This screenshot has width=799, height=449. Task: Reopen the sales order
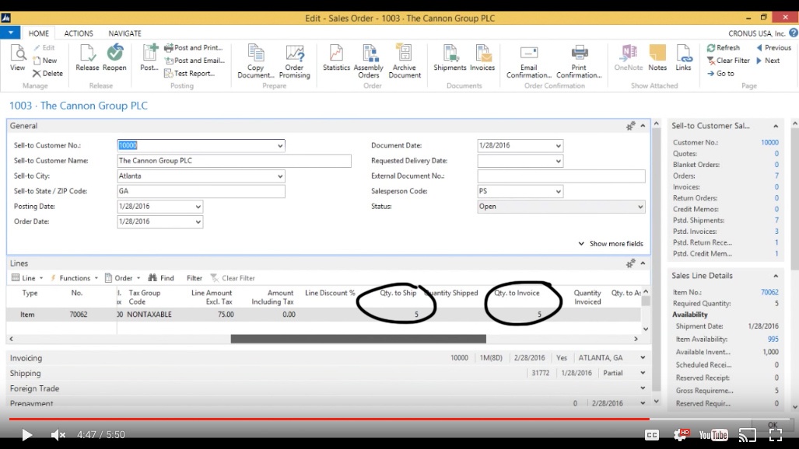coord(114,57)
